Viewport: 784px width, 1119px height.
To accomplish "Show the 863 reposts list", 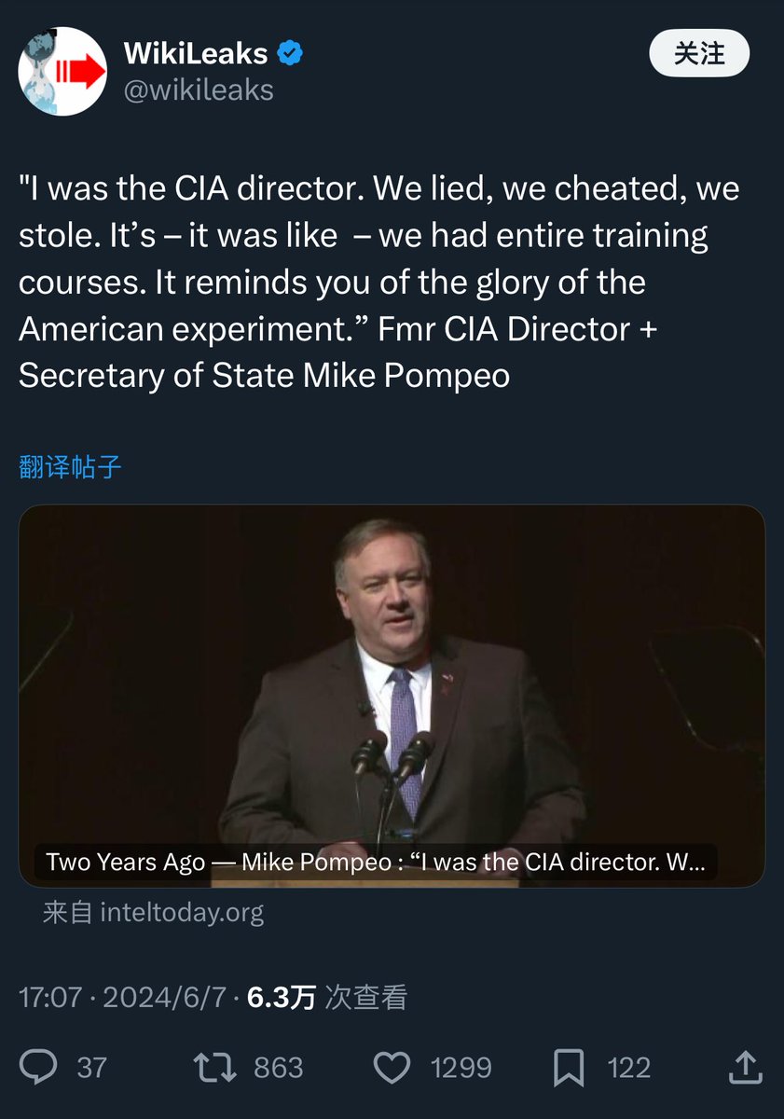I will pyautogui.click(x=279, y=1068).
